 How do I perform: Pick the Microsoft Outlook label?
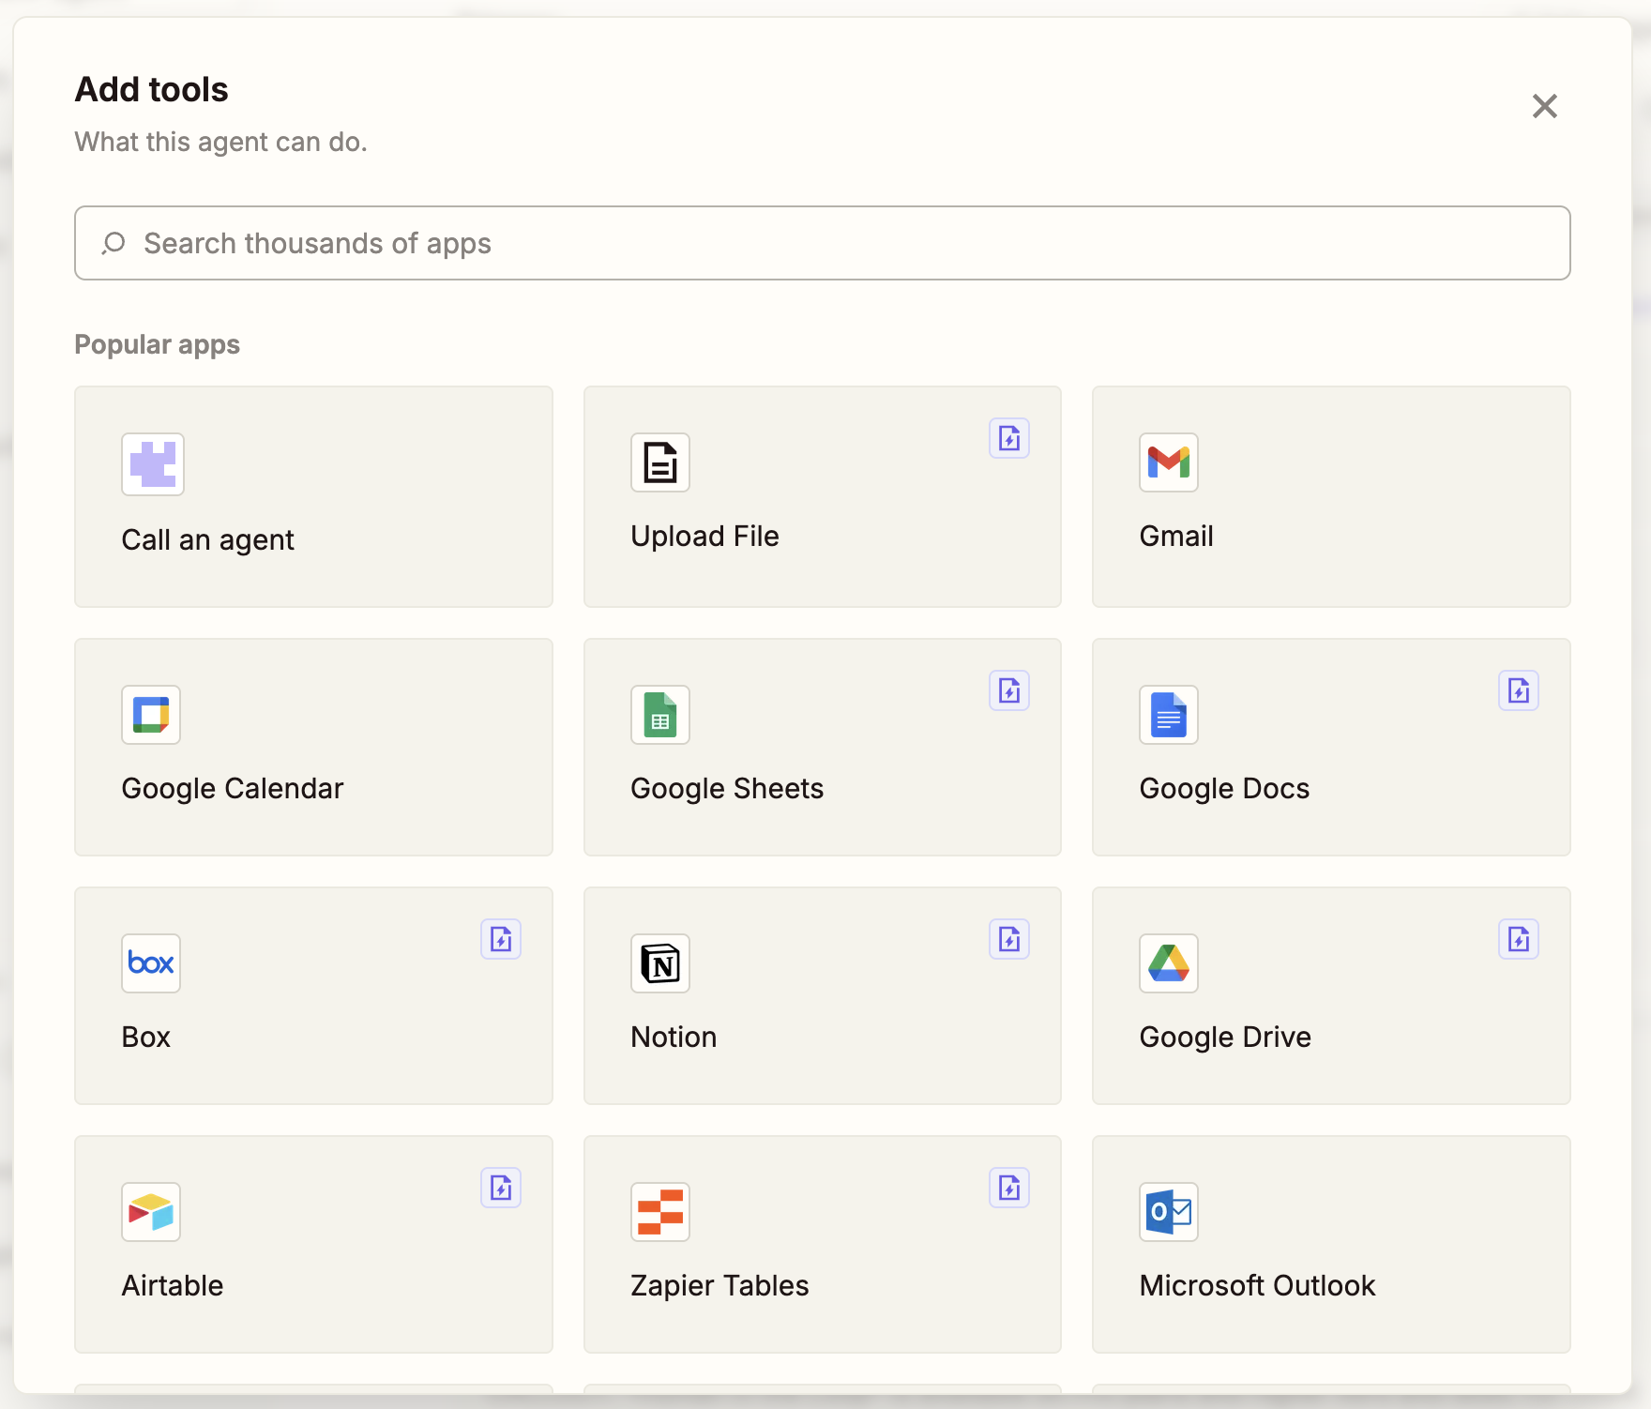coord(1257,1286)
